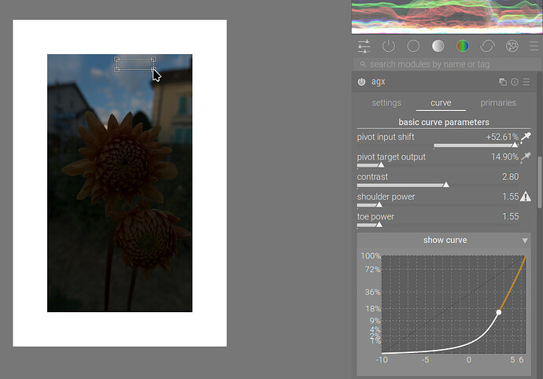Viewport: 543px width, 379px height.
Task: Select the correction modules circular arrows icon
Action: 487,46
